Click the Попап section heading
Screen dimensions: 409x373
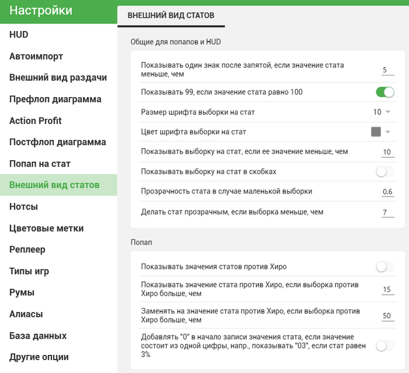coord(141,242)
